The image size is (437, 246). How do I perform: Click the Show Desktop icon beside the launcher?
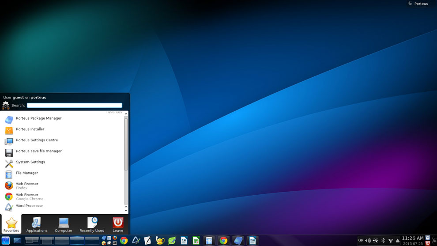[17, 240]
